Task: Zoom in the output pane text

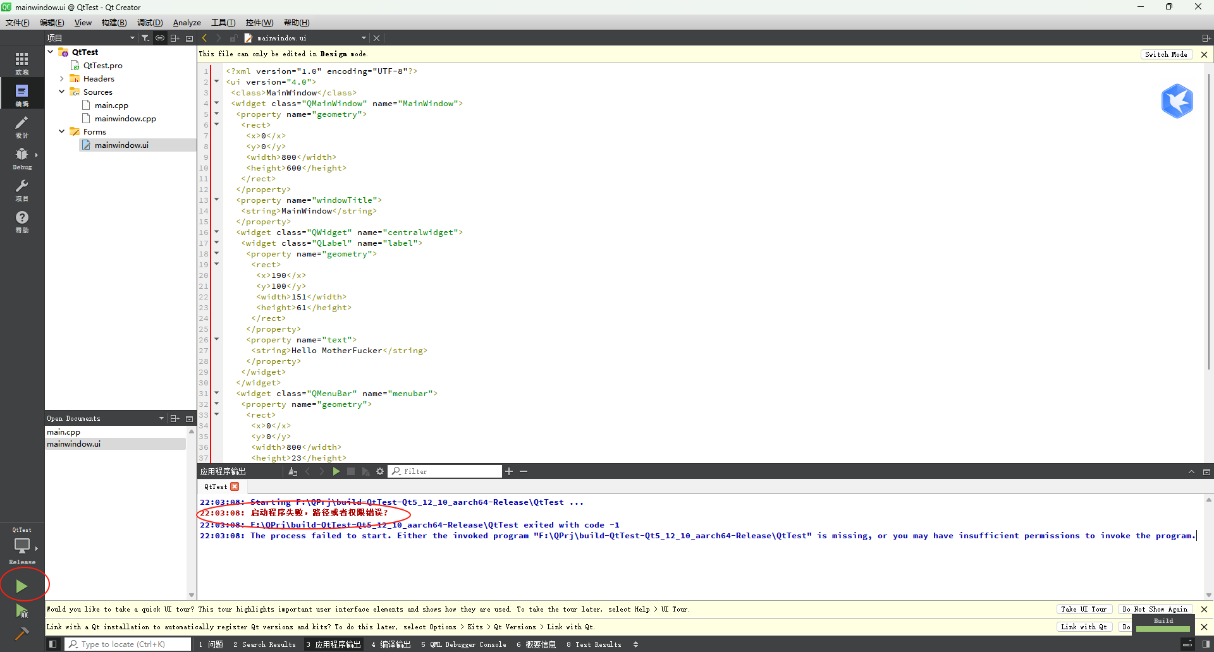Action: pyautogui.click(x=509, y=471)
